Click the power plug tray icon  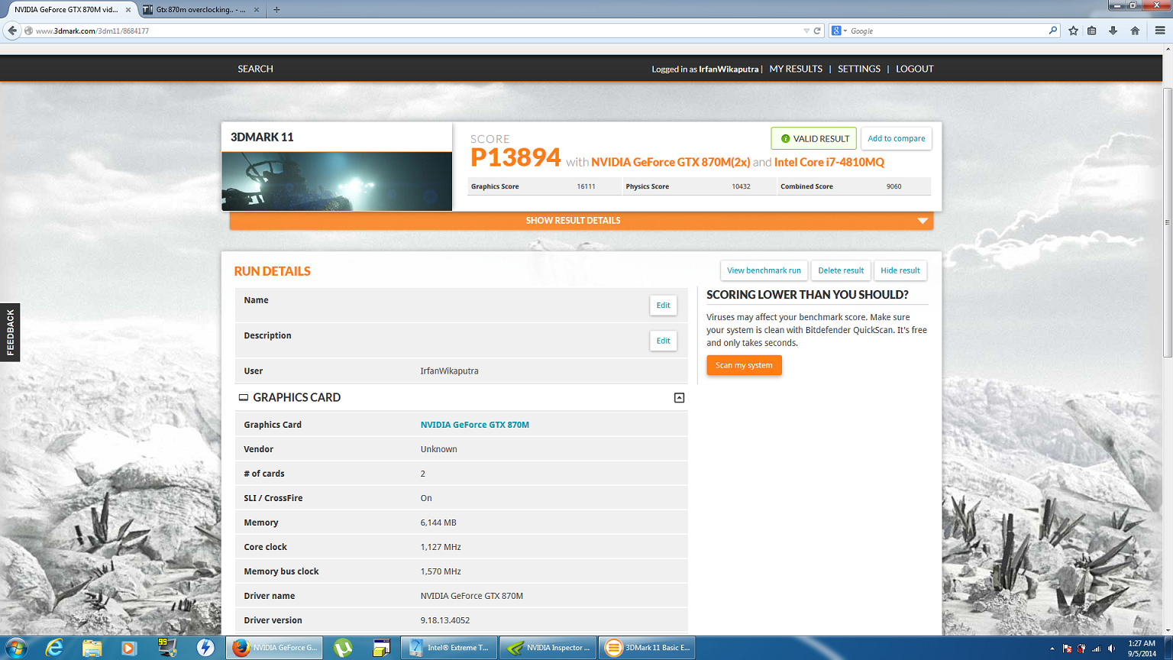coord(1081,649)
